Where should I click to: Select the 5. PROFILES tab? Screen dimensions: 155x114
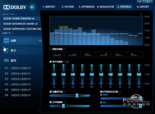pyautogui.click(x=124, y=7)
